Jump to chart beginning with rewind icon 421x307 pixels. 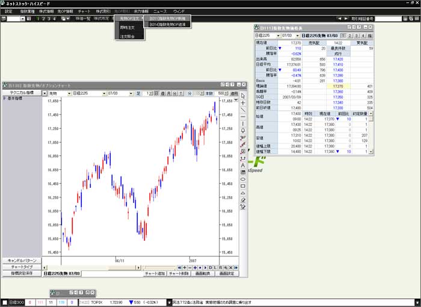(x=179, y=268)
